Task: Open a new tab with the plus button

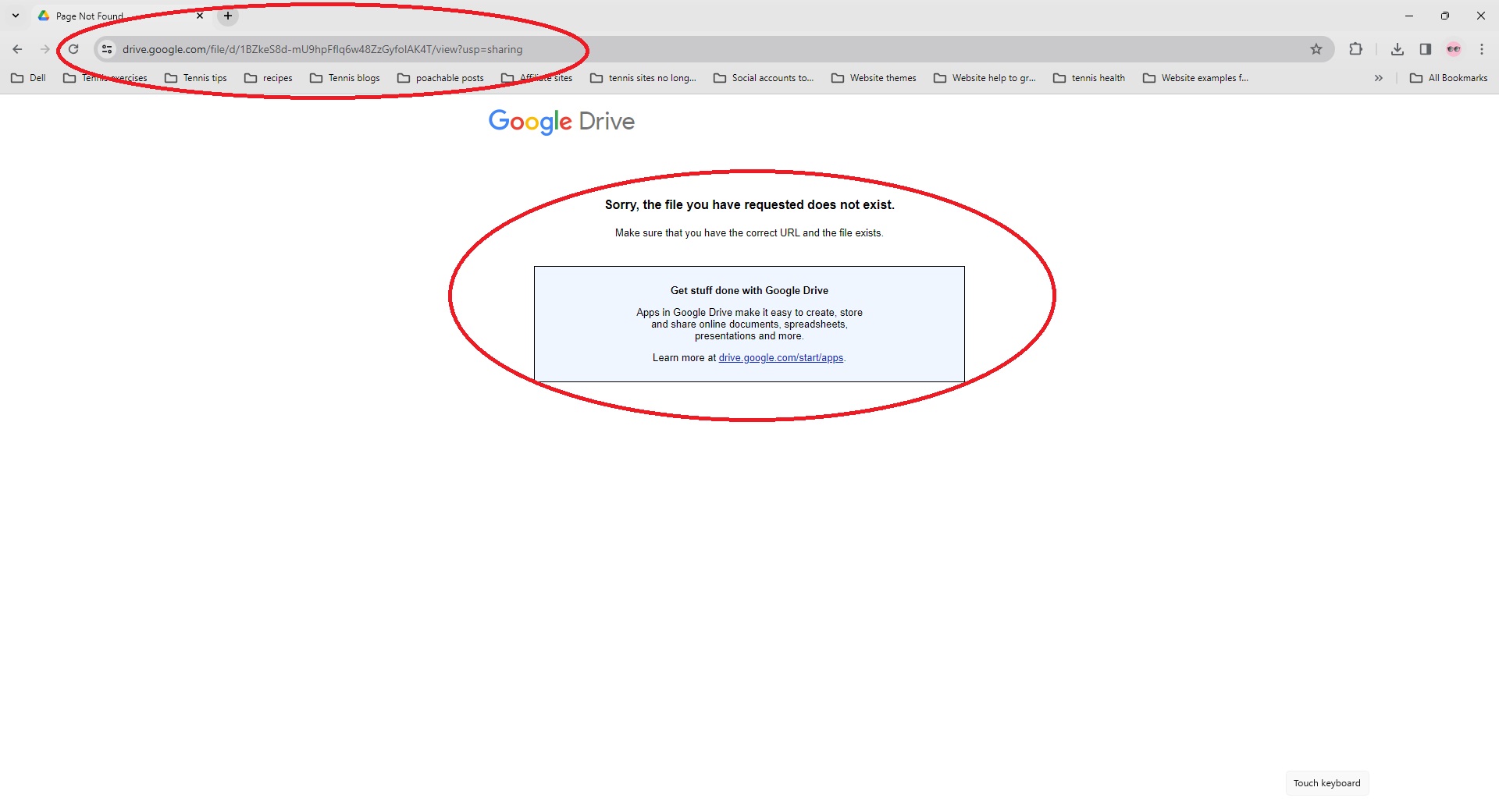Action: point(228,16)
